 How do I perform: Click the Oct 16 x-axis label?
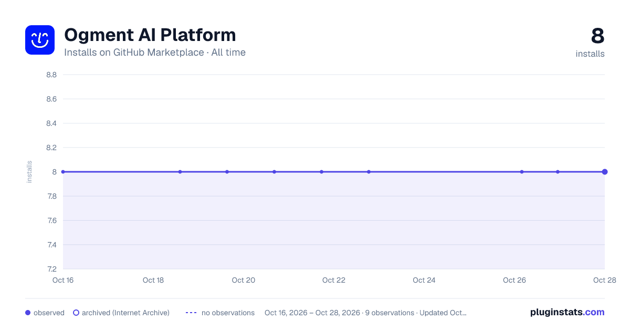(x=63, y=280)
